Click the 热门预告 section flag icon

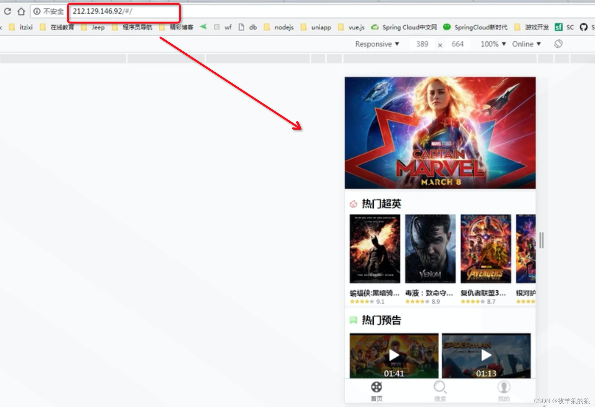click(x=353, y=320)
